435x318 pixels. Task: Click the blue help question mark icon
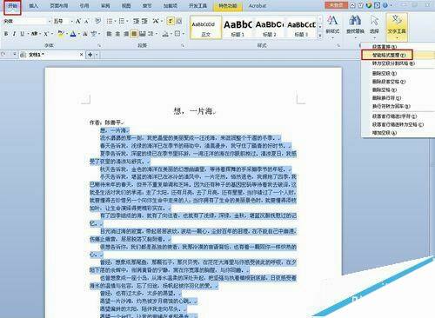point(385,5)
